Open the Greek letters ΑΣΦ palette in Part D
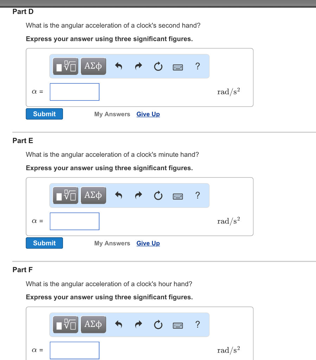 (93, 66)
